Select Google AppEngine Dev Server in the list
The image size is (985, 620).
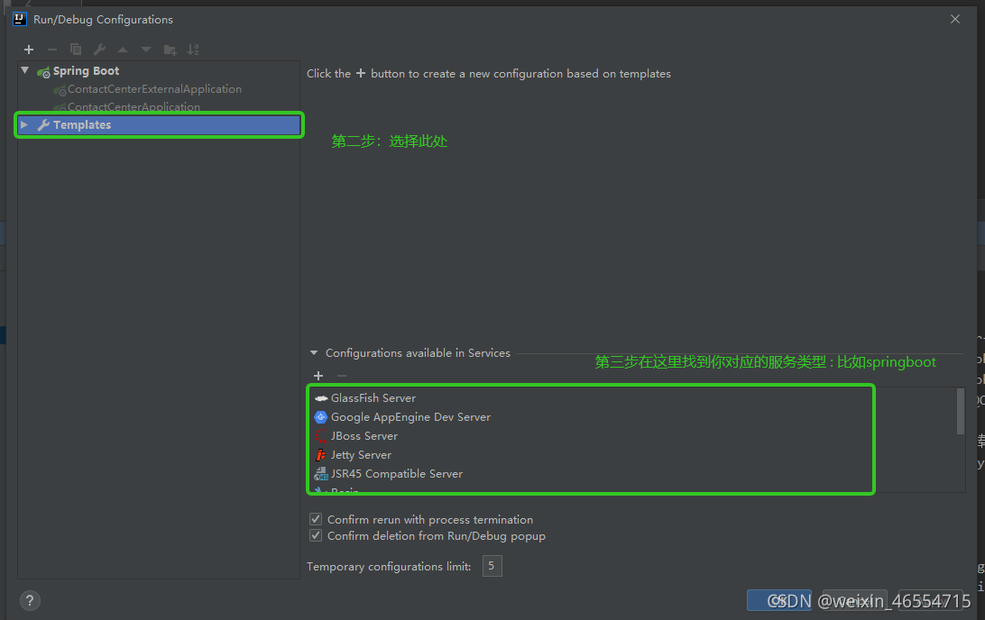click(x=410, y=417)
